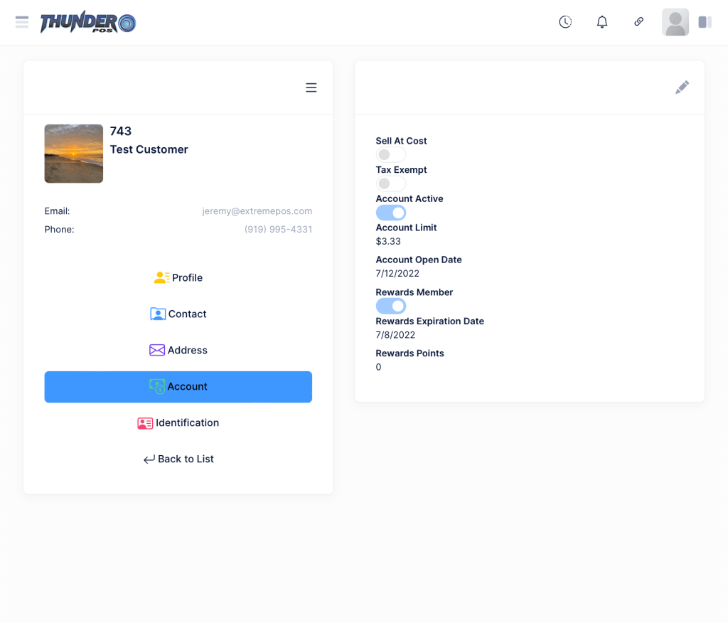Click Back to List
The image size is (728, 623).
coord(178,459)
